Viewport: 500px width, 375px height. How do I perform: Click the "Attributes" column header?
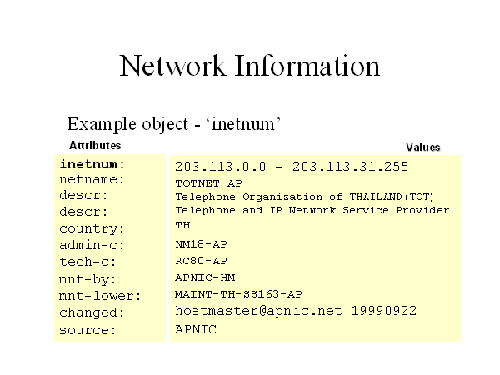point(95,145)
